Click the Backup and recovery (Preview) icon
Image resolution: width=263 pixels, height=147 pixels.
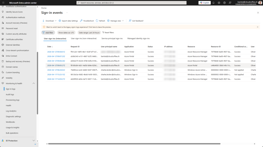3,61
